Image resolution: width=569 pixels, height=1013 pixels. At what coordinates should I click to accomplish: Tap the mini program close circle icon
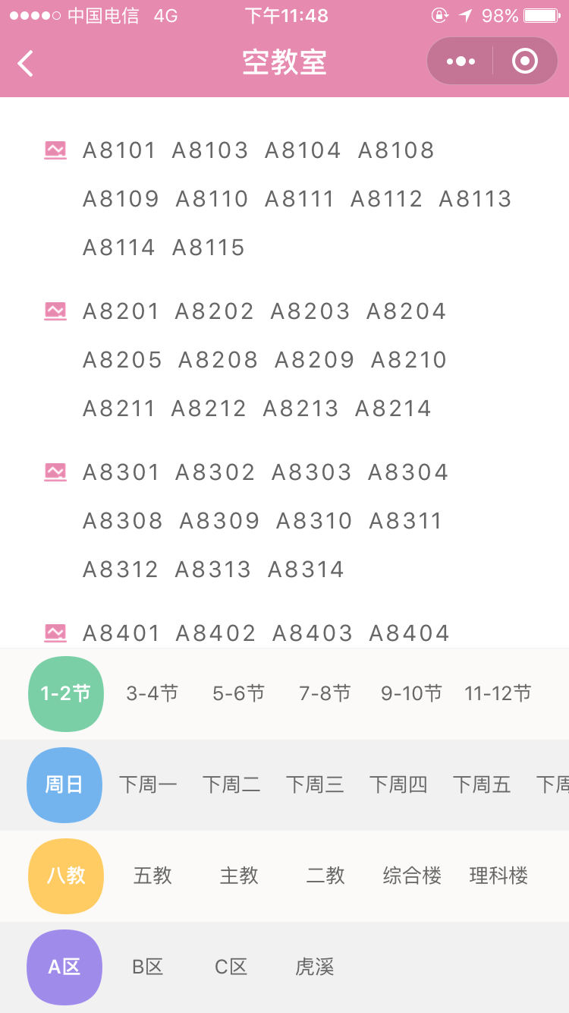525,62
